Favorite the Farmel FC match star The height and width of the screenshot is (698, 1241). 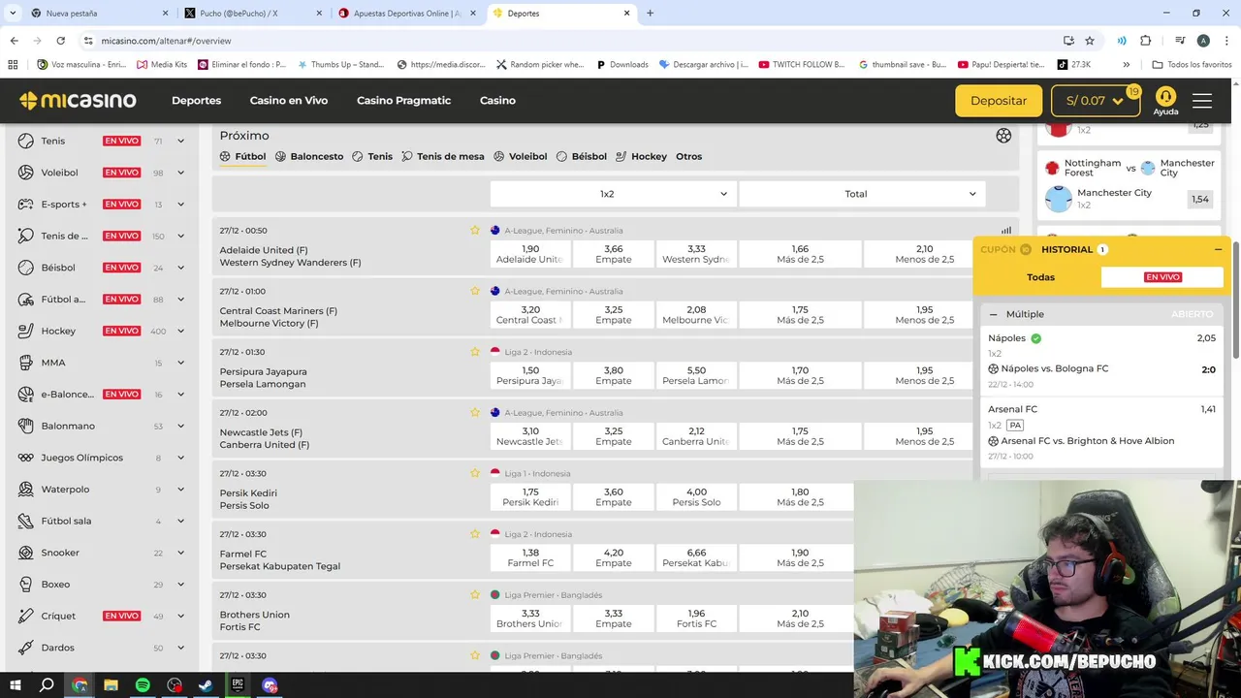[475, 534]
